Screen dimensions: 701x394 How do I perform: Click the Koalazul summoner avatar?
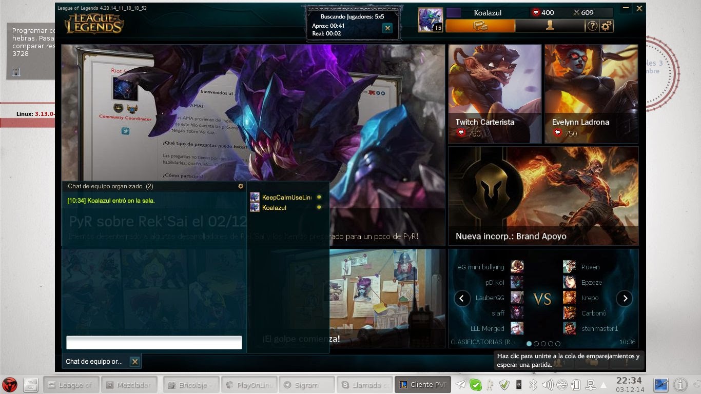coord(430,20)
